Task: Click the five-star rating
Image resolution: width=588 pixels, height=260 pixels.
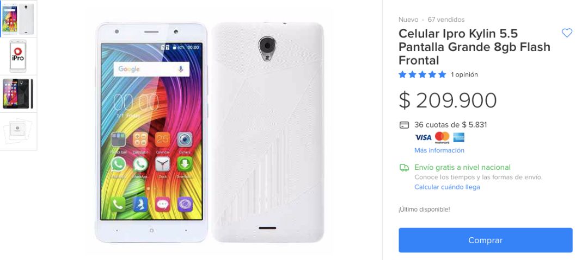Action: [422, 74]
